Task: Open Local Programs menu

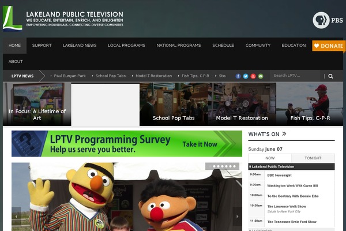Action: click(127, 45)
